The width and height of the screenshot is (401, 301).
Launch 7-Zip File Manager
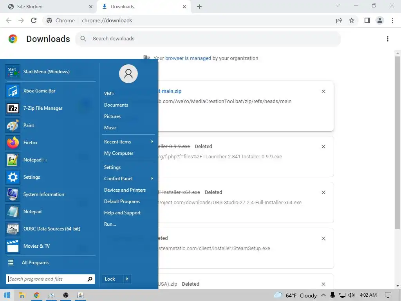tap(51, 108)
